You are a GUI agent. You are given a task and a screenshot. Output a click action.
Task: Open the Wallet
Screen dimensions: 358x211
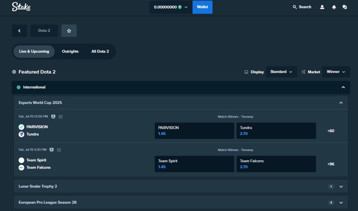[203, 7]
